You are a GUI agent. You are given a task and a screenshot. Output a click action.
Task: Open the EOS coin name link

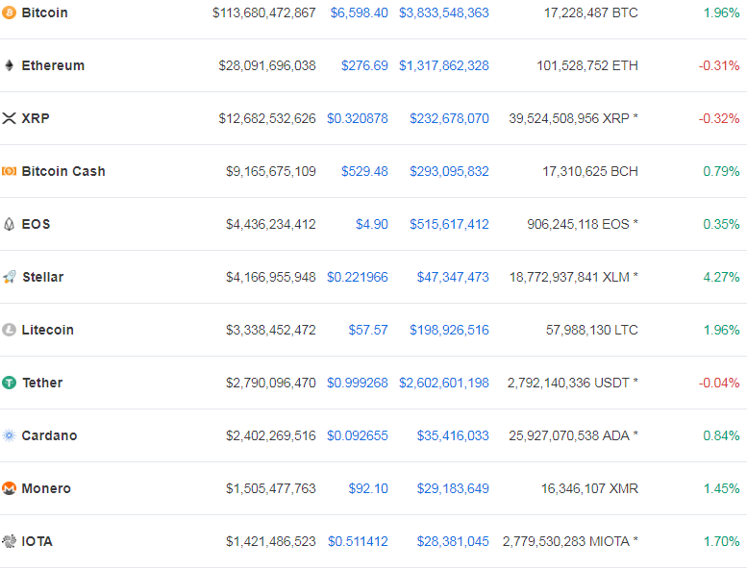click(36, 224)
